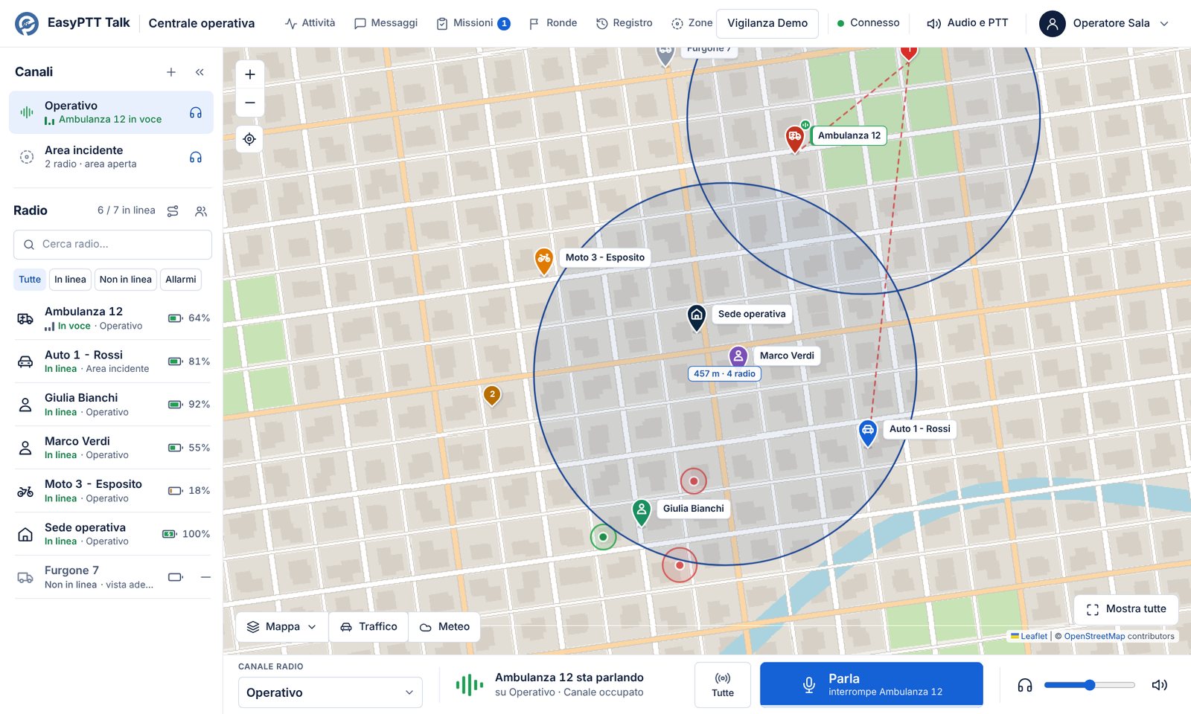Toggle listening on Area incidente channel headphones

(196, 158)
